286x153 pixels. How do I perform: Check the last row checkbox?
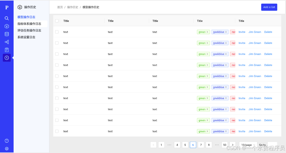coord(57,131)
